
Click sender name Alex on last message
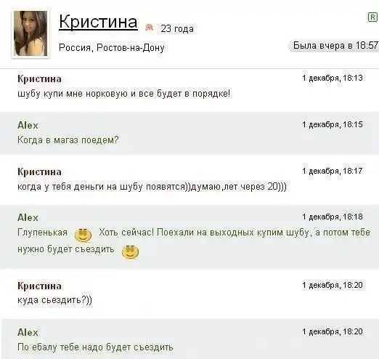pyautogui.click(x=28, y=332)
